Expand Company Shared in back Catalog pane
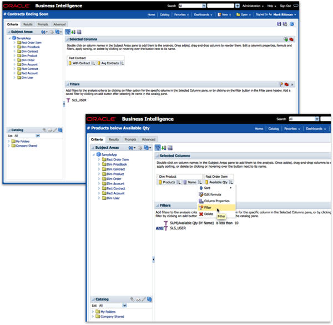The width and height of the screenshot is (333, 325). point(9,146)
